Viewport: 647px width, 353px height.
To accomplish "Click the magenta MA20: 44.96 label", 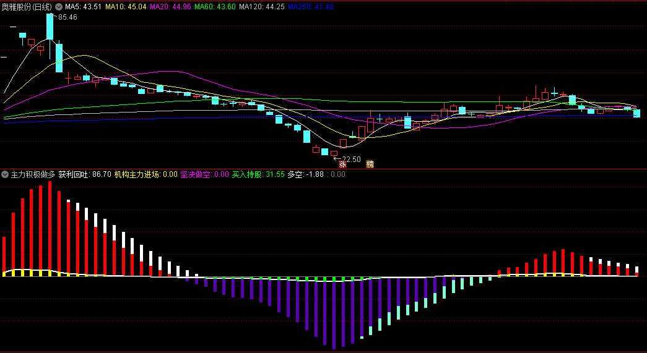I will tap(170, 7).
